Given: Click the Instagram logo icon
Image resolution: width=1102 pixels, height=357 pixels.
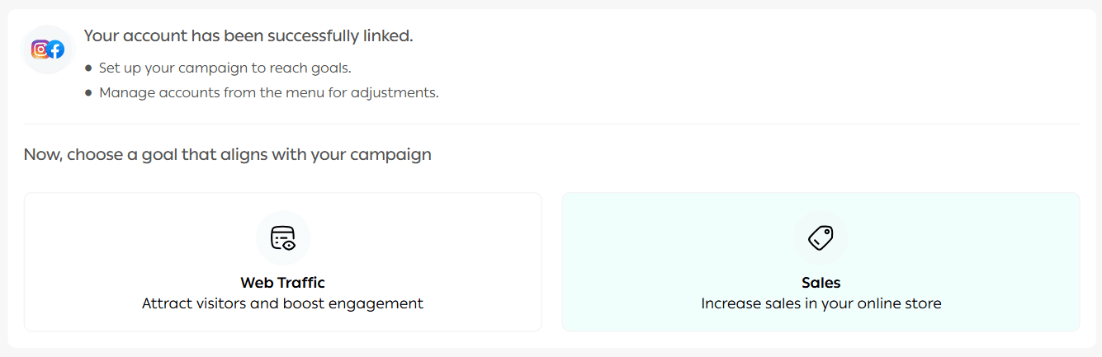Looking at the screenshot, I should click(40, 49).
